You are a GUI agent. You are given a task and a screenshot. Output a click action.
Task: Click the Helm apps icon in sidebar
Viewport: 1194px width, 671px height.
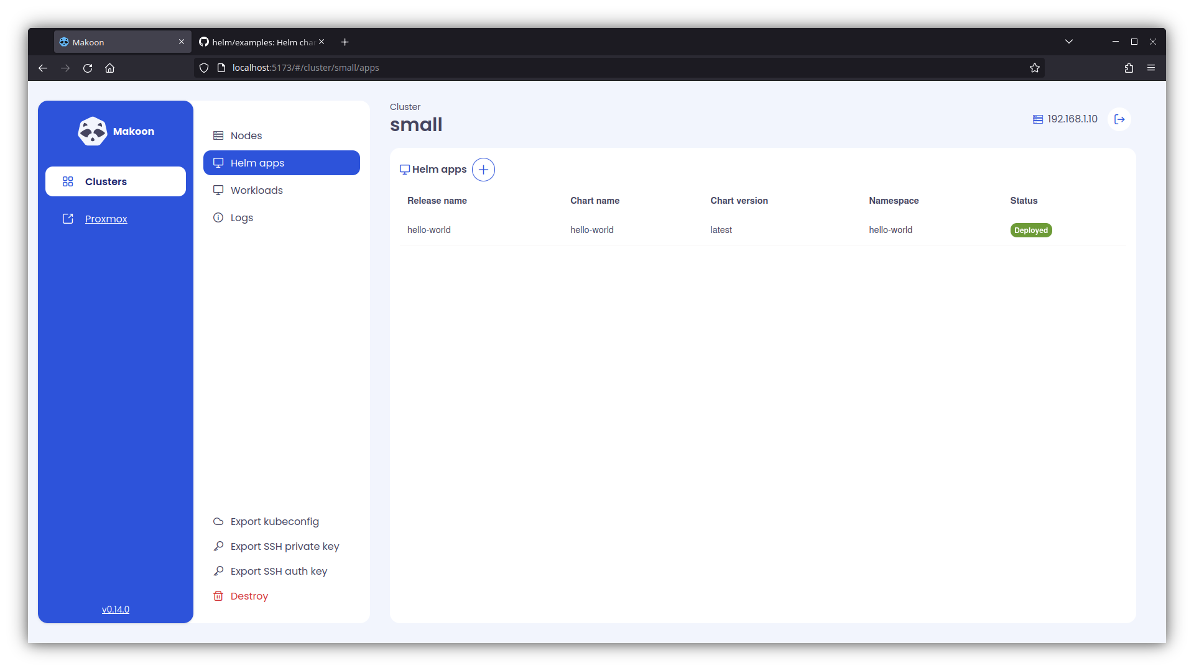point(218,162)
